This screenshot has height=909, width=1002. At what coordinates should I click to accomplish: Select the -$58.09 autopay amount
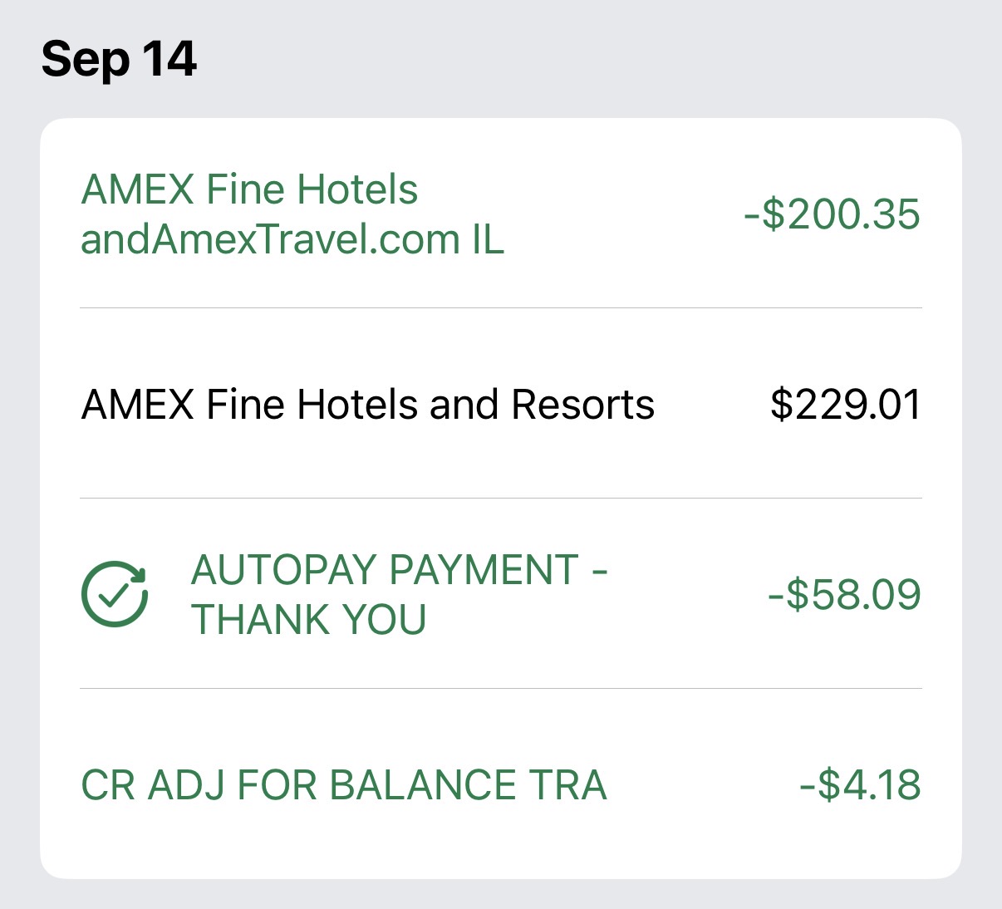pyautogui.click(x=844, y=595)
